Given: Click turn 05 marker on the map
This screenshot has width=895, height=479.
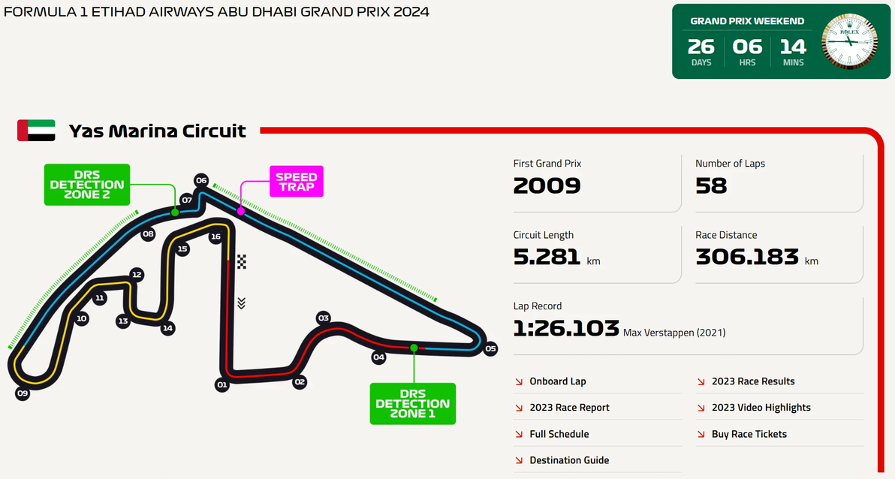Looking at the screenshot, I should pos(490,348).
